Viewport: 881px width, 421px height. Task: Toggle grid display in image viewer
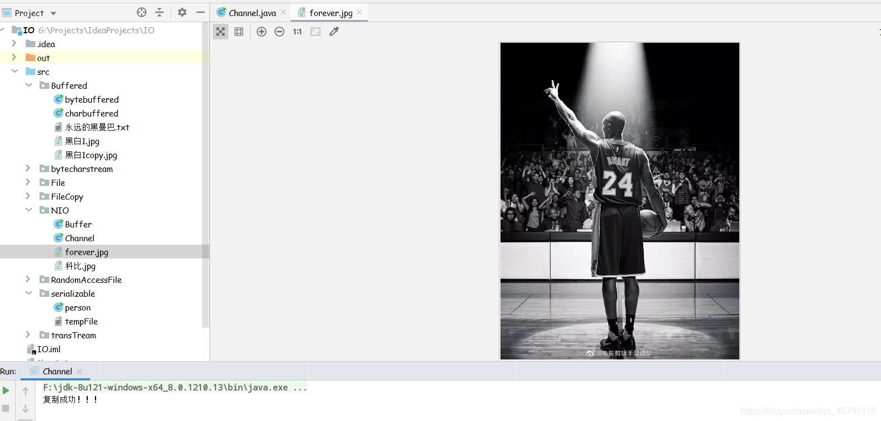pyautogui.click(x=239, y=32)
